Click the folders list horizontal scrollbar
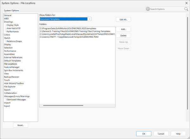 [x=63, y=105]
